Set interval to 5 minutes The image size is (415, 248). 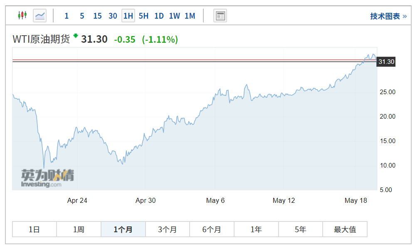point(82,16)
